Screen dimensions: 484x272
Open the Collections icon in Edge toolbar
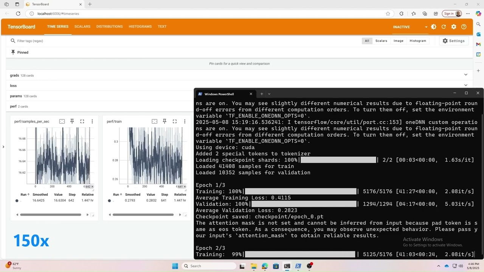(425, 14)
